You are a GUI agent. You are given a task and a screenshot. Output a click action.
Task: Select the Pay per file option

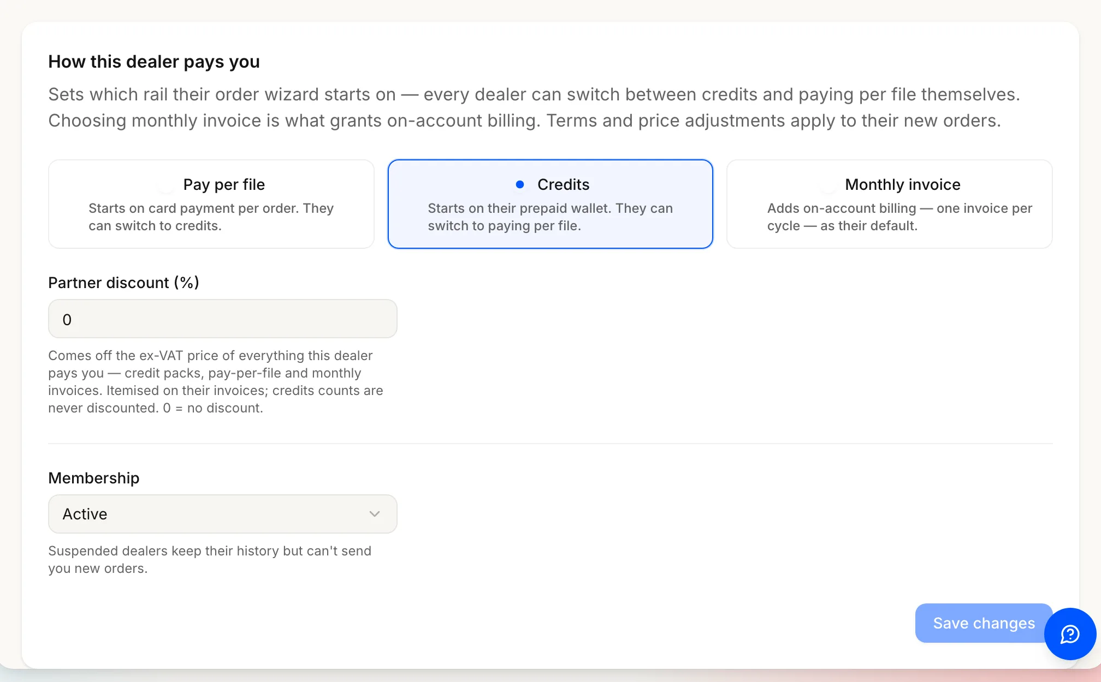pyautogui.click(x=211, y=204)
